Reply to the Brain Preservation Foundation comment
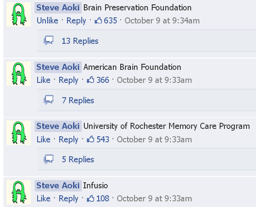This screenshot has width=256, height=207. [76, 21]
